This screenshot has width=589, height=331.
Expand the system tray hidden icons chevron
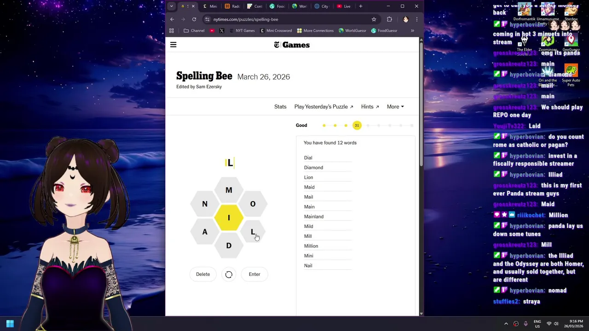(x=506, y=324)
